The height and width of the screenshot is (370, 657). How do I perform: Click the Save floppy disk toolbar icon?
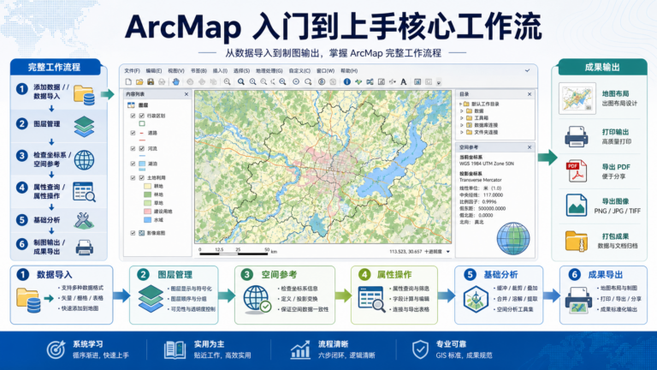151,82
